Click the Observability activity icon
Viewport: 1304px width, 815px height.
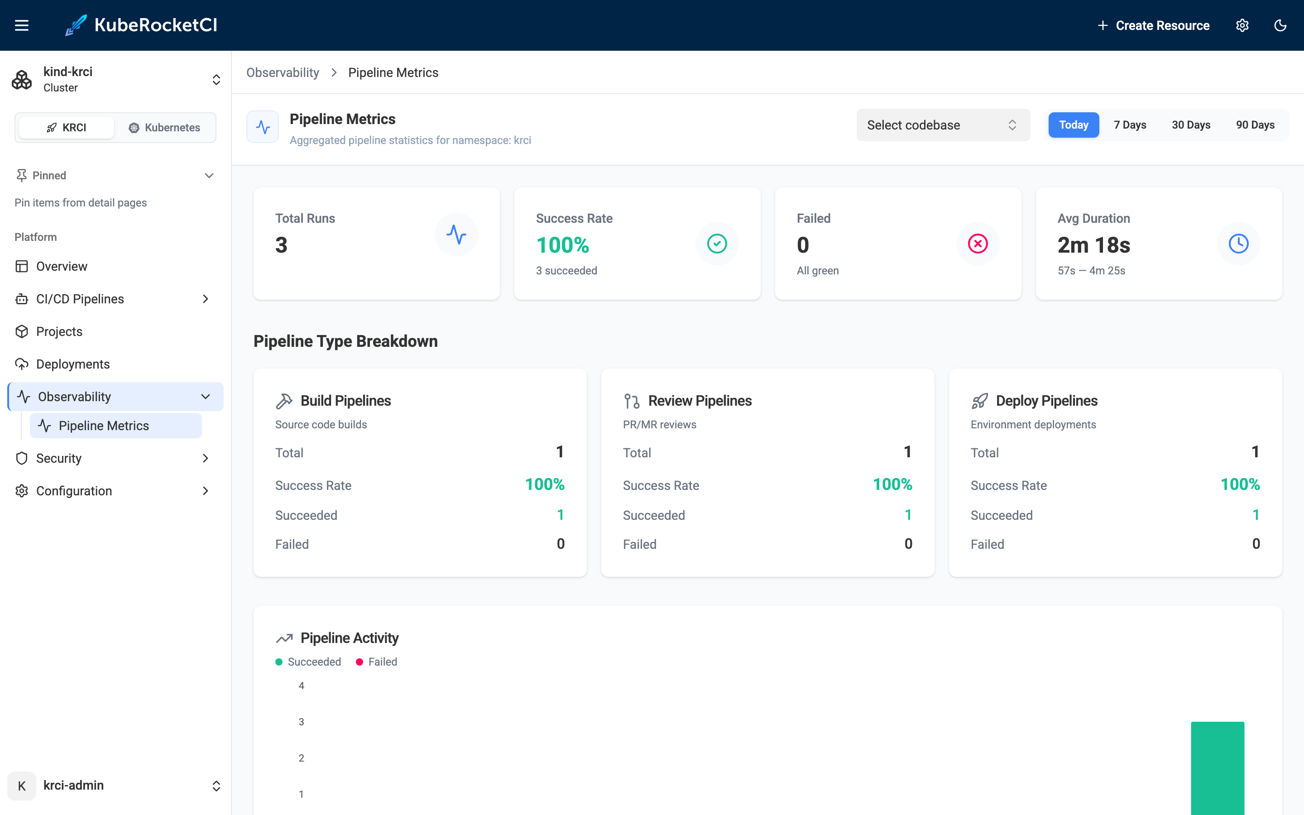coord(24,397)
